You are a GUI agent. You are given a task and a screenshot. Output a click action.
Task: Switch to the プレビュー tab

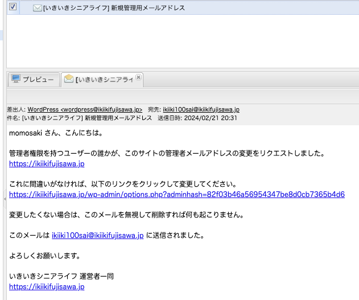tap(34, 80)
